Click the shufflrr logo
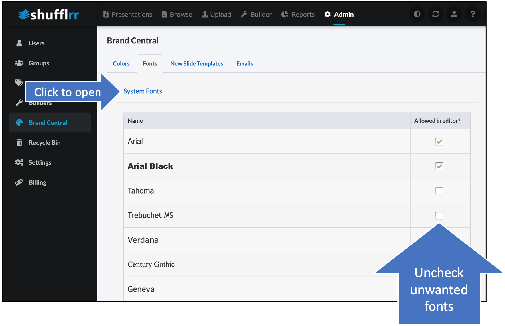 49,14
